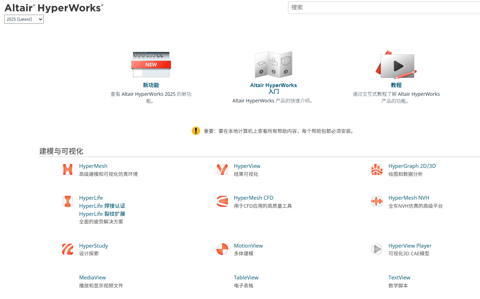Image resolution: width=480 pixels, height=299 pixels.
Task: Click the HyperView Player play icon
Action: (x=377, y=249)
